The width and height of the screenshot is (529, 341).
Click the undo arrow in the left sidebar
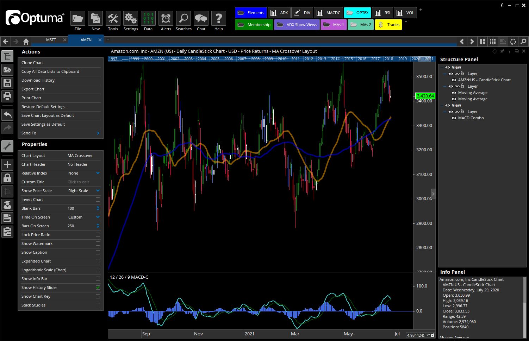[7, 115]
